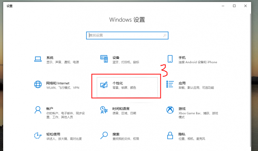This screenshot has width=258, height=151.
Task: Click the 背景、锁屏、颜色 description
Action: (124, 88)
